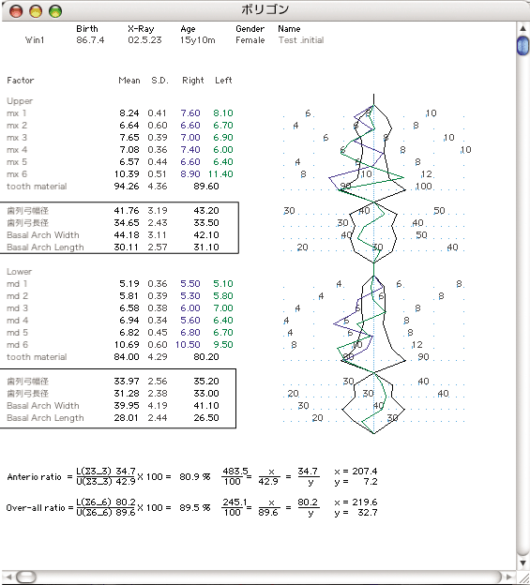Click the green zoom window button
530x585 pixels.
[x=55, y=11]
